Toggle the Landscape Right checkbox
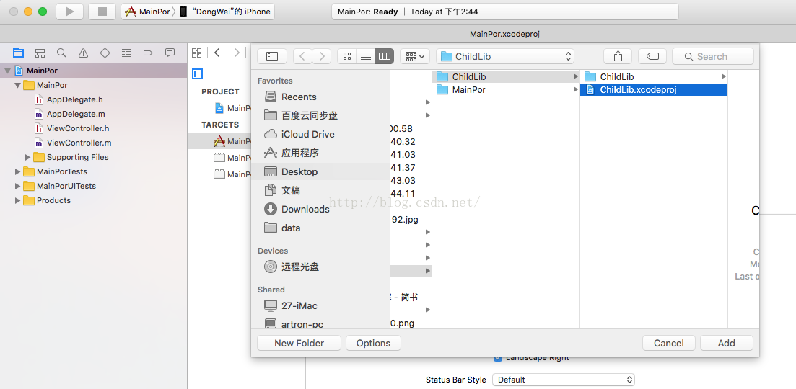 coord(498,358)
